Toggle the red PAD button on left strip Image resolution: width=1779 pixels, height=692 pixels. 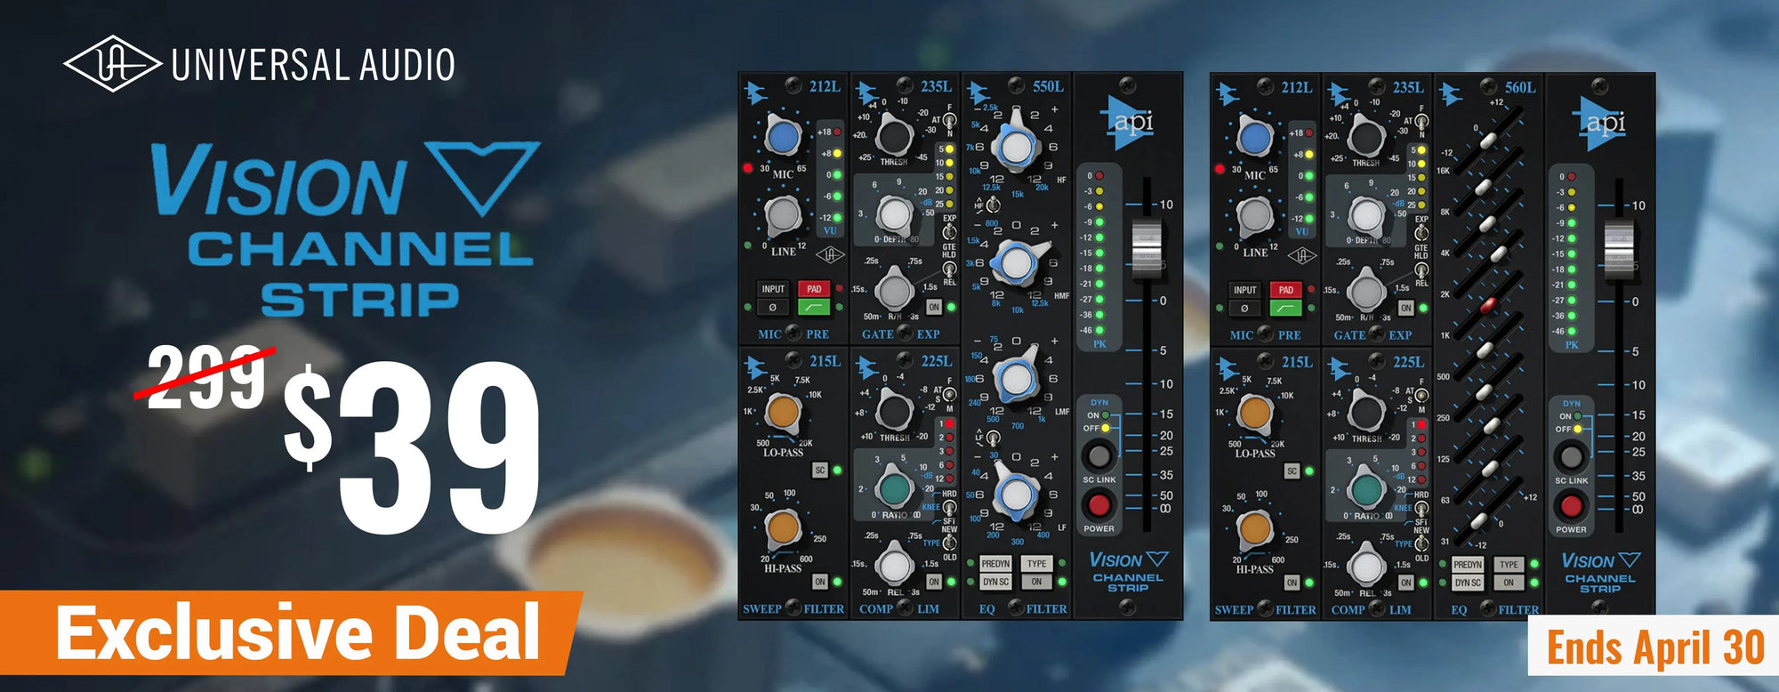point(814,289)
